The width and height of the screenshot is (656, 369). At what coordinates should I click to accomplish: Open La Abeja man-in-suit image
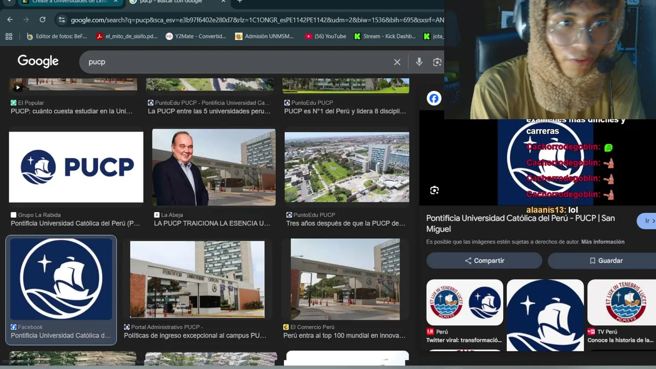tap(214, 167)
